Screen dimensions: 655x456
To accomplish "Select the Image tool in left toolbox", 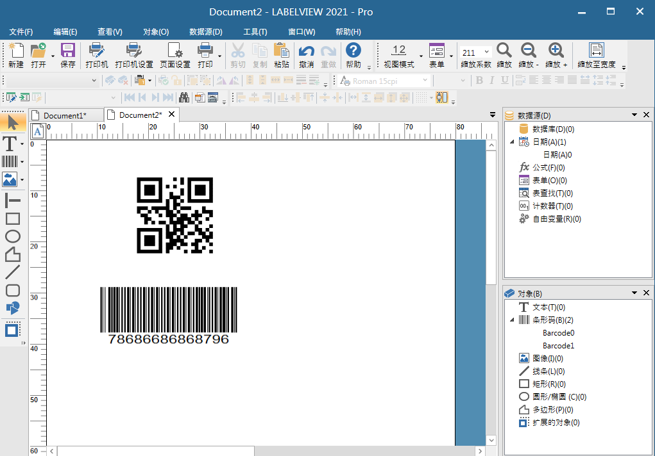I will click(10, 179).
